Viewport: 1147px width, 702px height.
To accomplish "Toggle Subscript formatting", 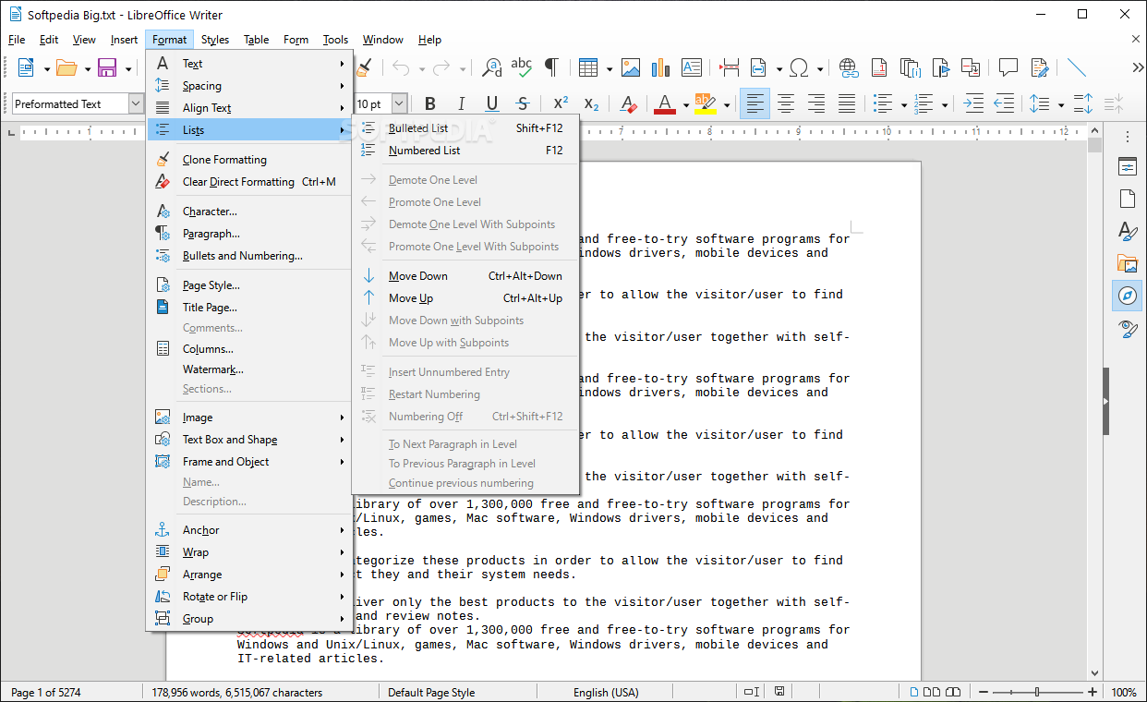I will click(x=592, y=104).
